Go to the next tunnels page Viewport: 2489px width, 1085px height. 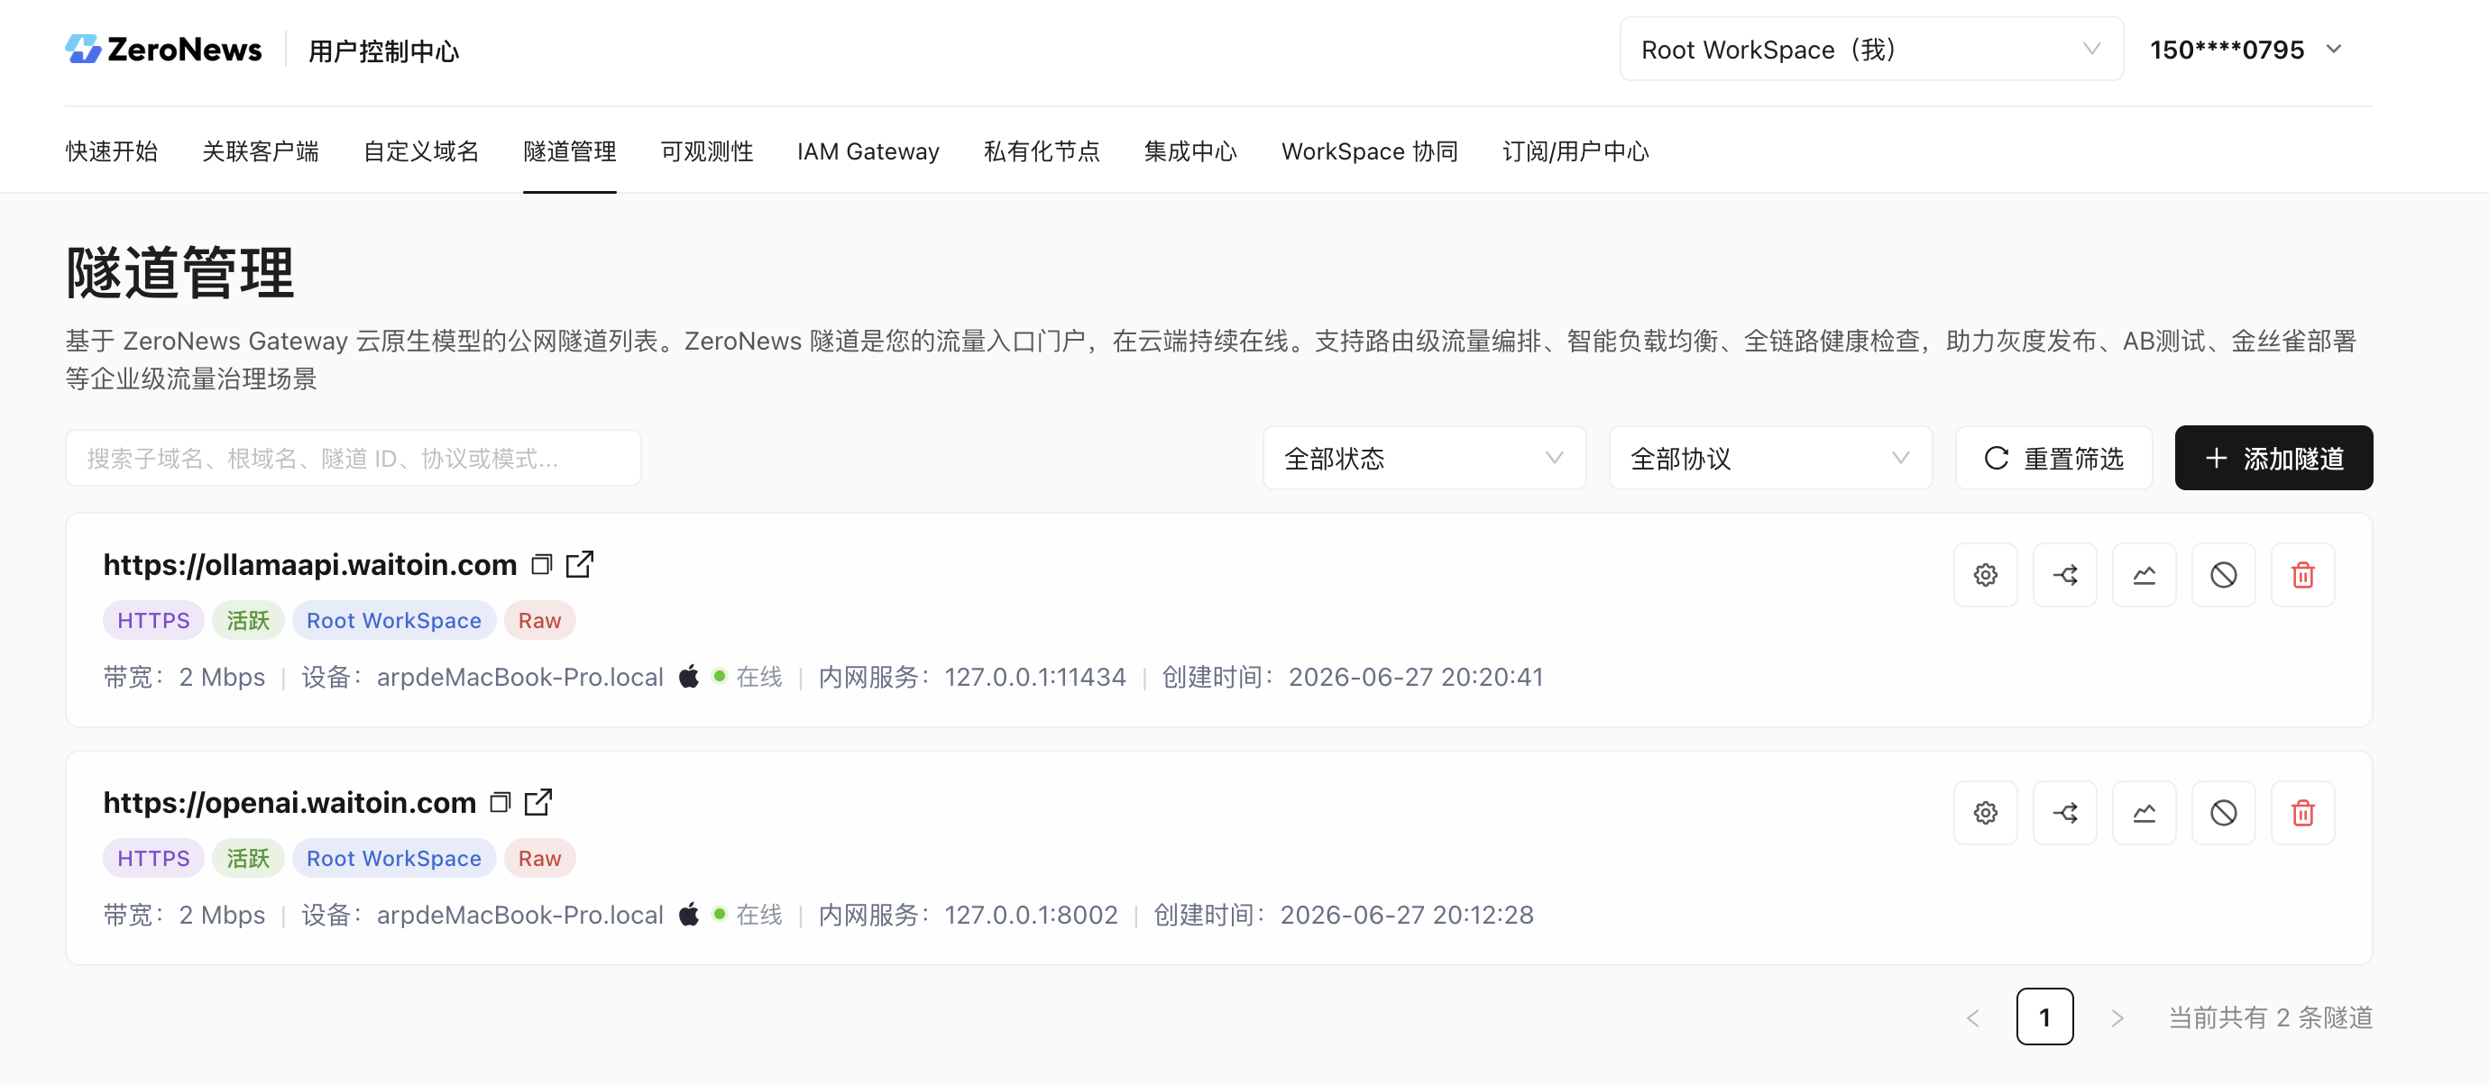[x=2117, y=1017]
